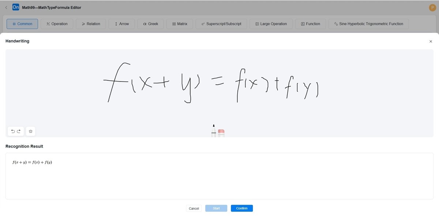This screenshot has width=439, height=216.
Task: Open the profile avatar menu
Action: (x=432, y=7)
